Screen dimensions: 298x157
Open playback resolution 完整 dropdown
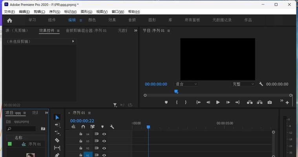[243, 84]
